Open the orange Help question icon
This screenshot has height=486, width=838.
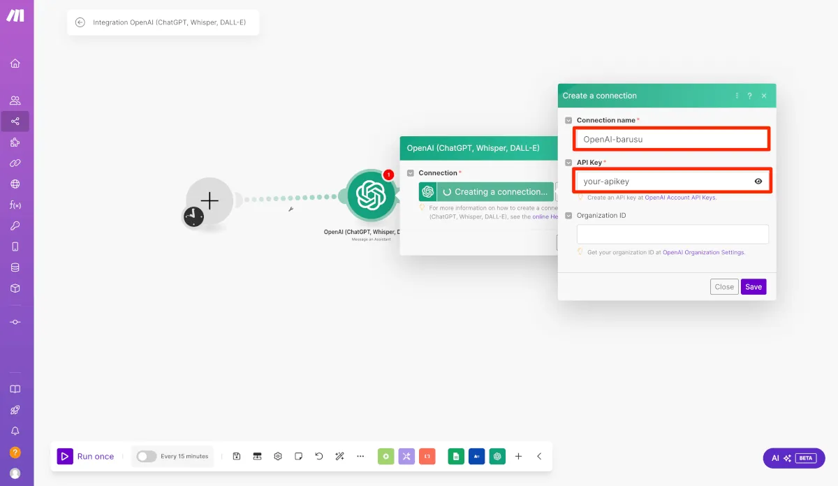pos(15,452)
